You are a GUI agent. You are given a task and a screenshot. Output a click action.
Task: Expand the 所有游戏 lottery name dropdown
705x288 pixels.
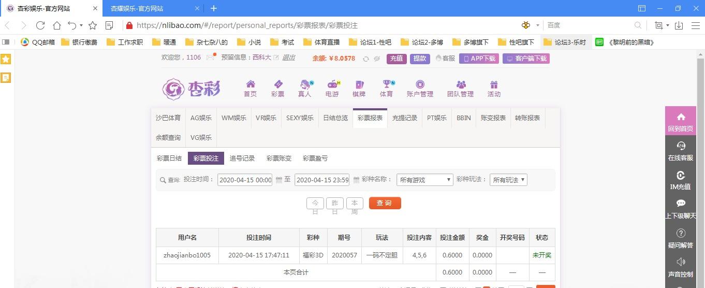425,180
